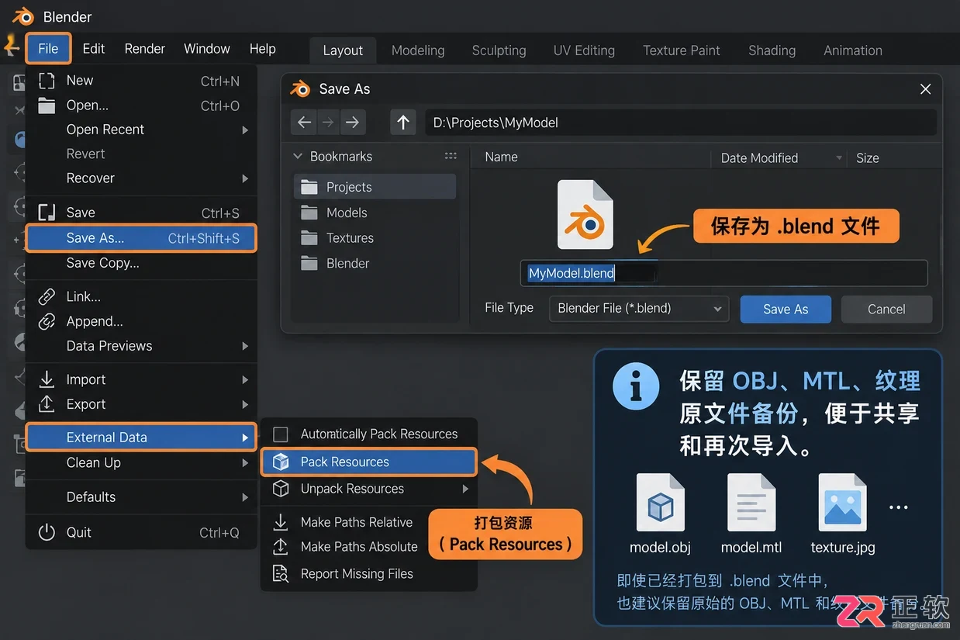Expand the Unpack Resources submenu arrow
Image resolution: width=960 pixels, height=640 pixels.
(465, 489)
